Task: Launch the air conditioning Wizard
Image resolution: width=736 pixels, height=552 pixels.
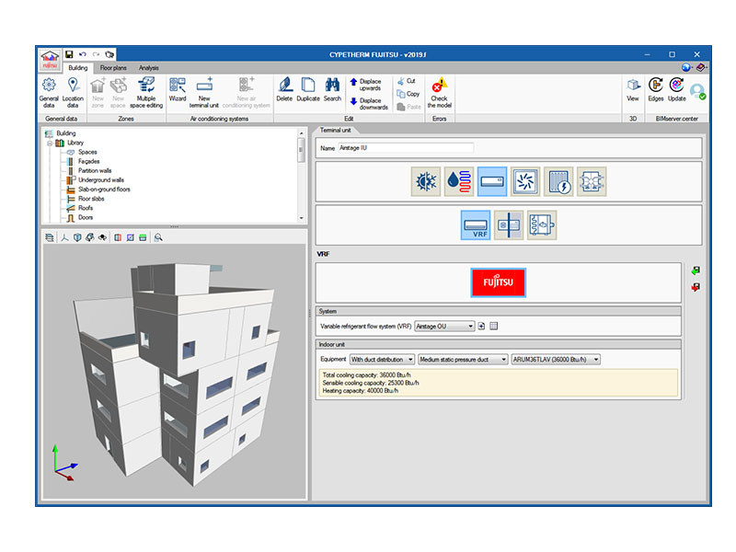Action: coord(178,88)
